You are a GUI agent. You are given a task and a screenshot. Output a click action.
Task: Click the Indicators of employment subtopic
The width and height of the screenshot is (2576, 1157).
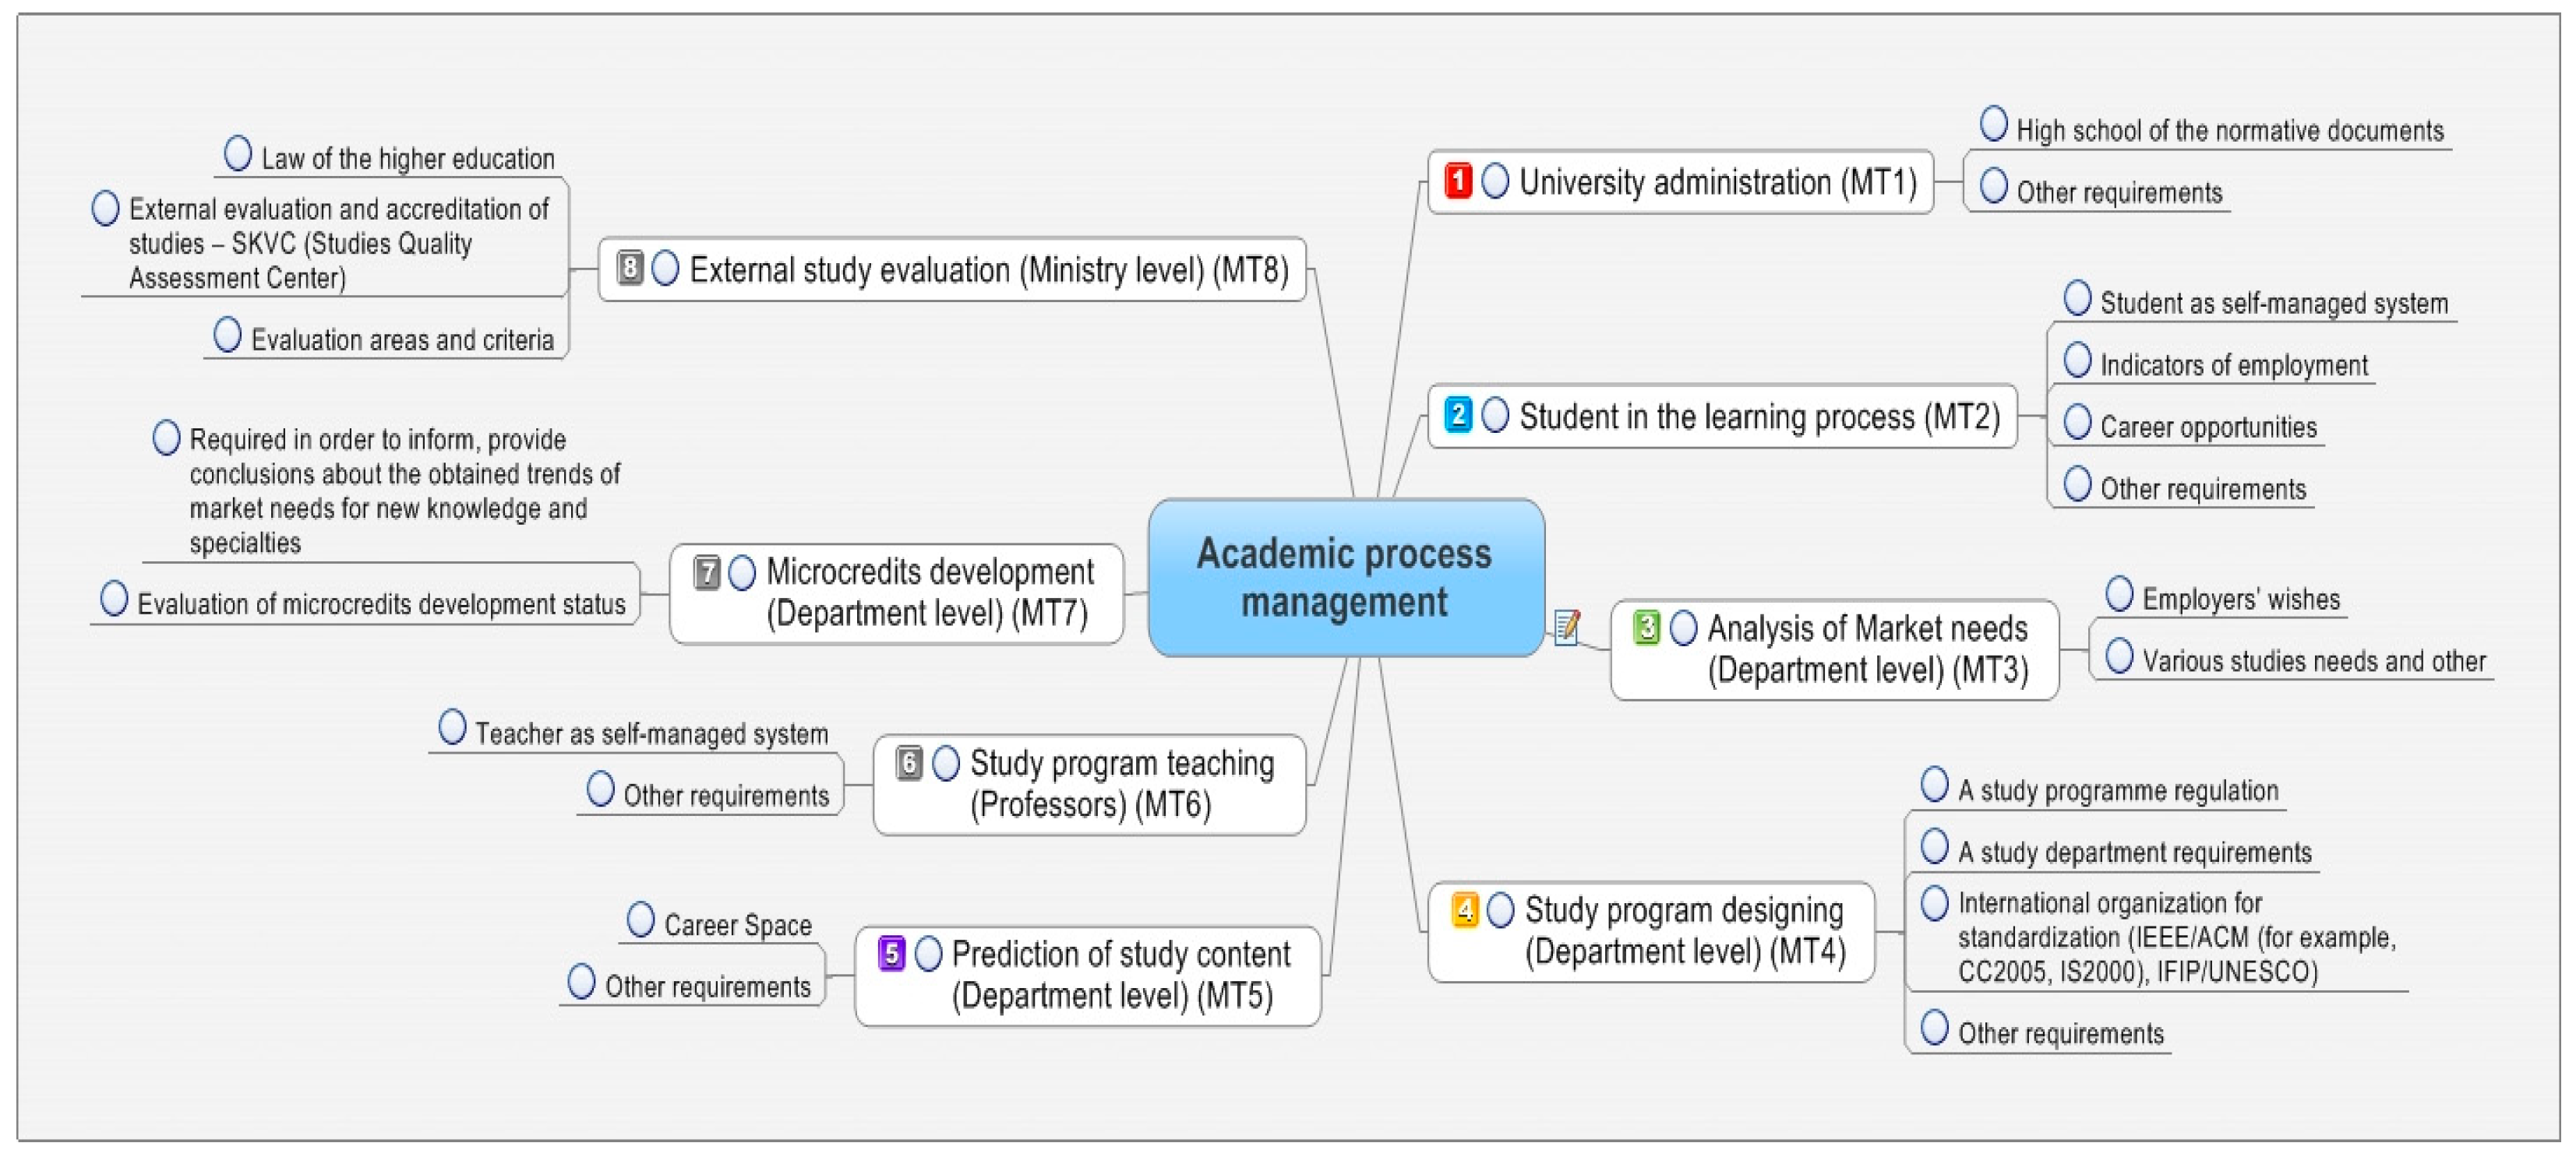[x=2233, y=366]
